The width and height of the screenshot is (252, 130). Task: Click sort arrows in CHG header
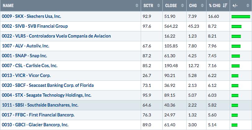[x=202, y=6]
